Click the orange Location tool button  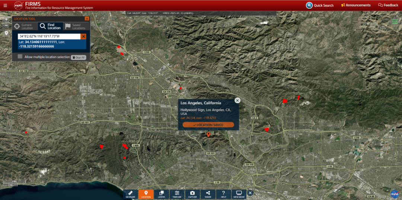(146, 194)
